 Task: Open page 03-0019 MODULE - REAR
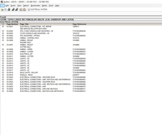(26, 75)
